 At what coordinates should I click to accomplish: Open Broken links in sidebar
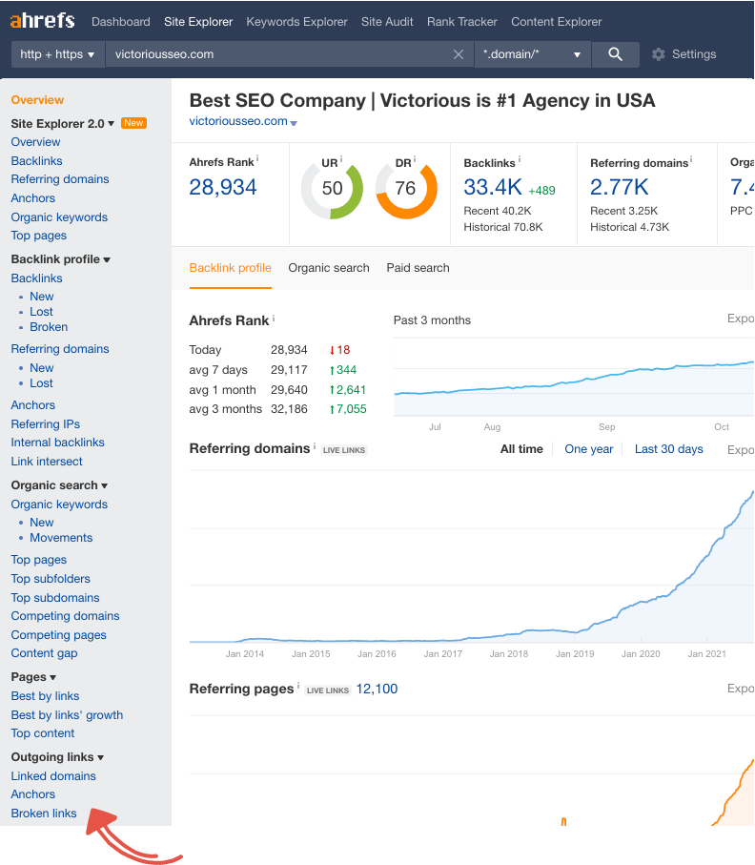click(x=44, y=814)
